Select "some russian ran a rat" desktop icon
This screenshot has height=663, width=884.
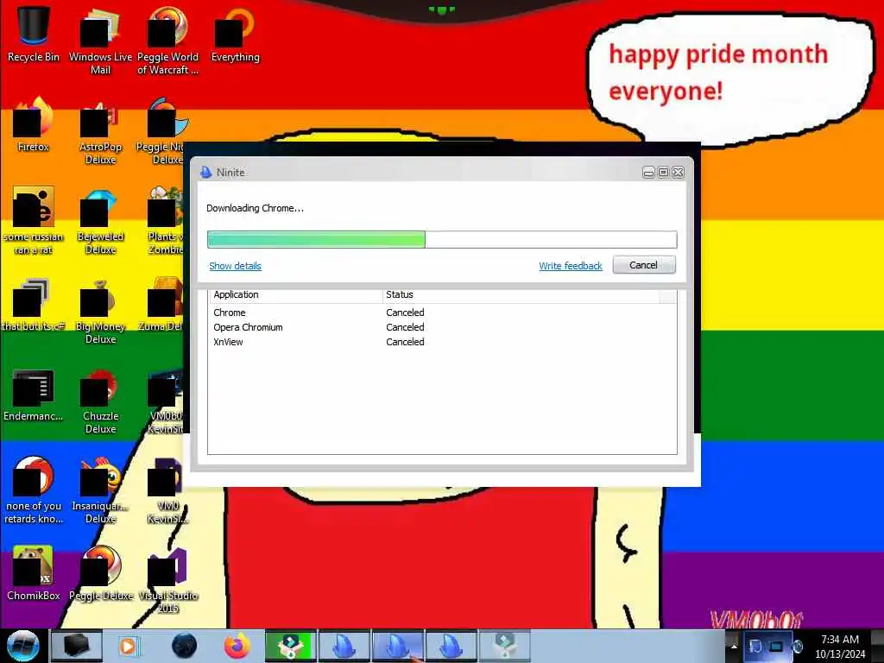34,221
